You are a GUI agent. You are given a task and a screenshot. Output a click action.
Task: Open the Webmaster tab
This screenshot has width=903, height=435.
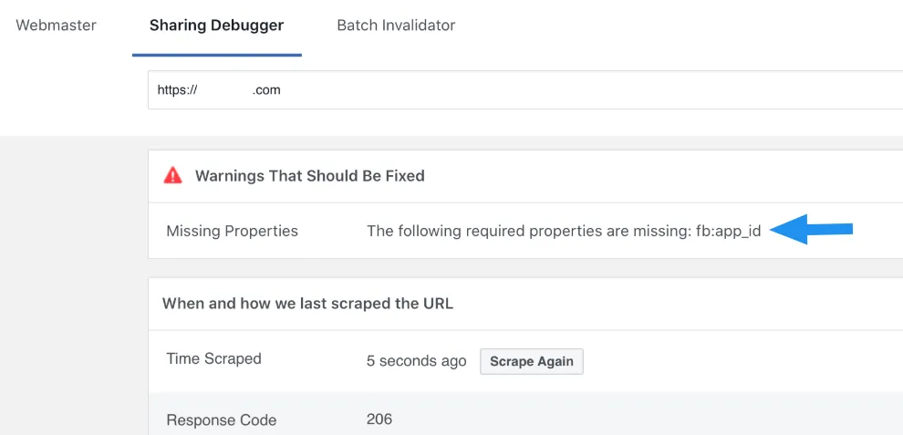click(x=56, y=26)
